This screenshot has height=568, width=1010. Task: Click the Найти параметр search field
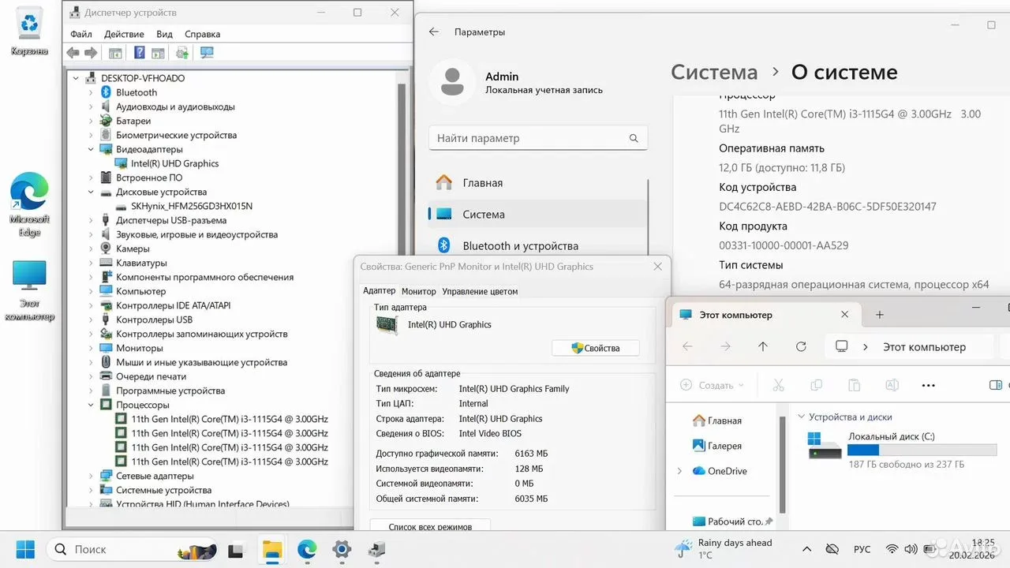[538, 138]
